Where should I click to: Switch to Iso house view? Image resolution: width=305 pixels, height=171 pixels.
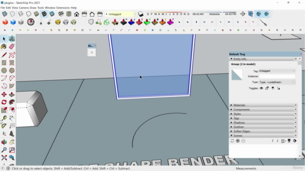click(x=61, y=14)
